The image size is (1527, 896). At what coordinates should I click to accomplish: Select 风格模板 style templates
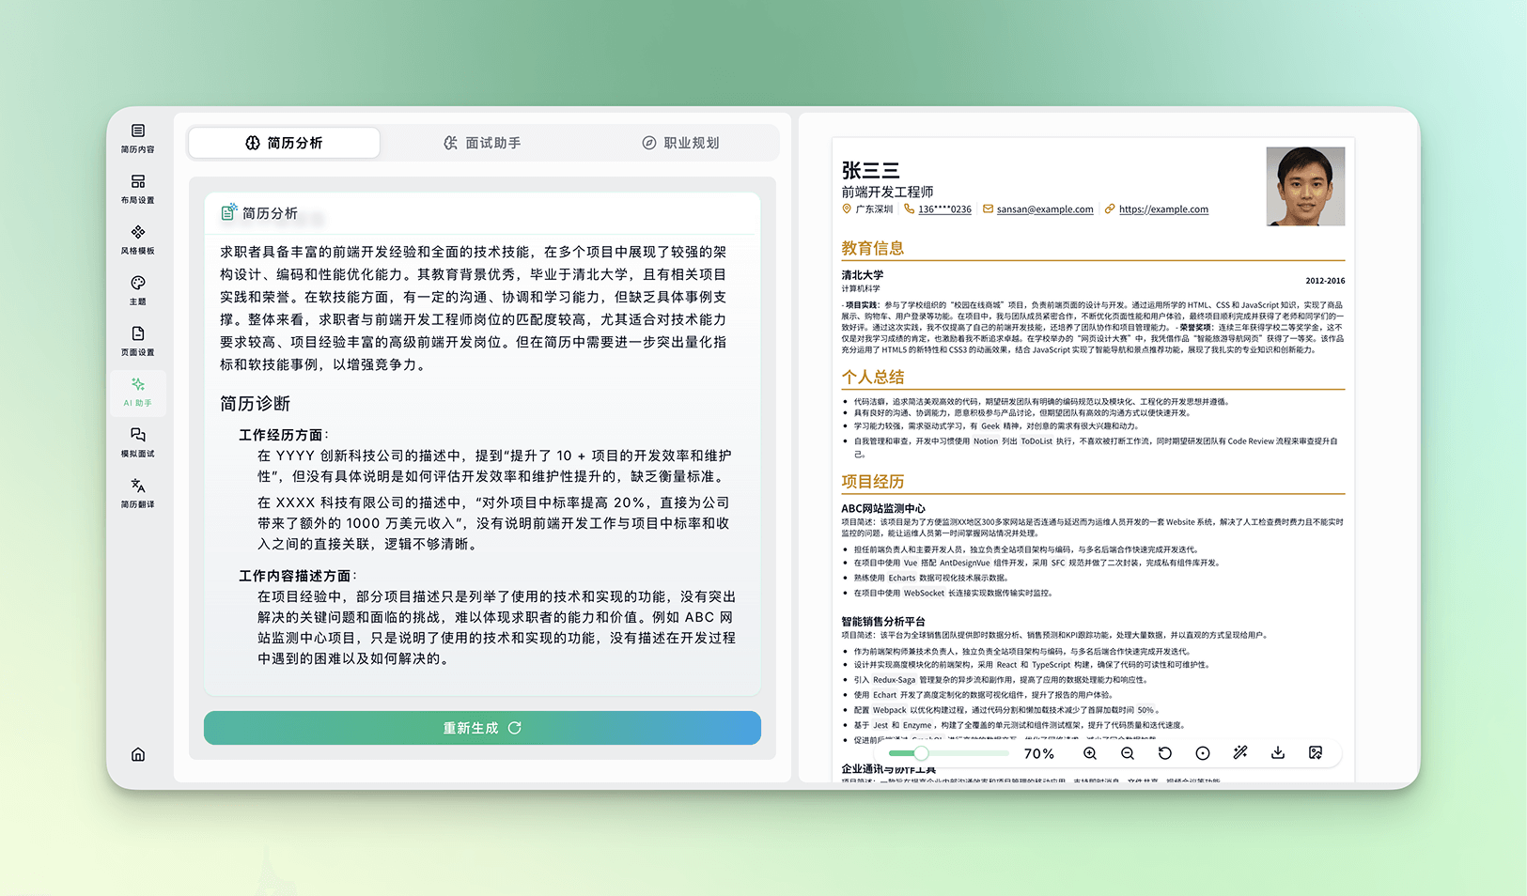click(137, 239)
